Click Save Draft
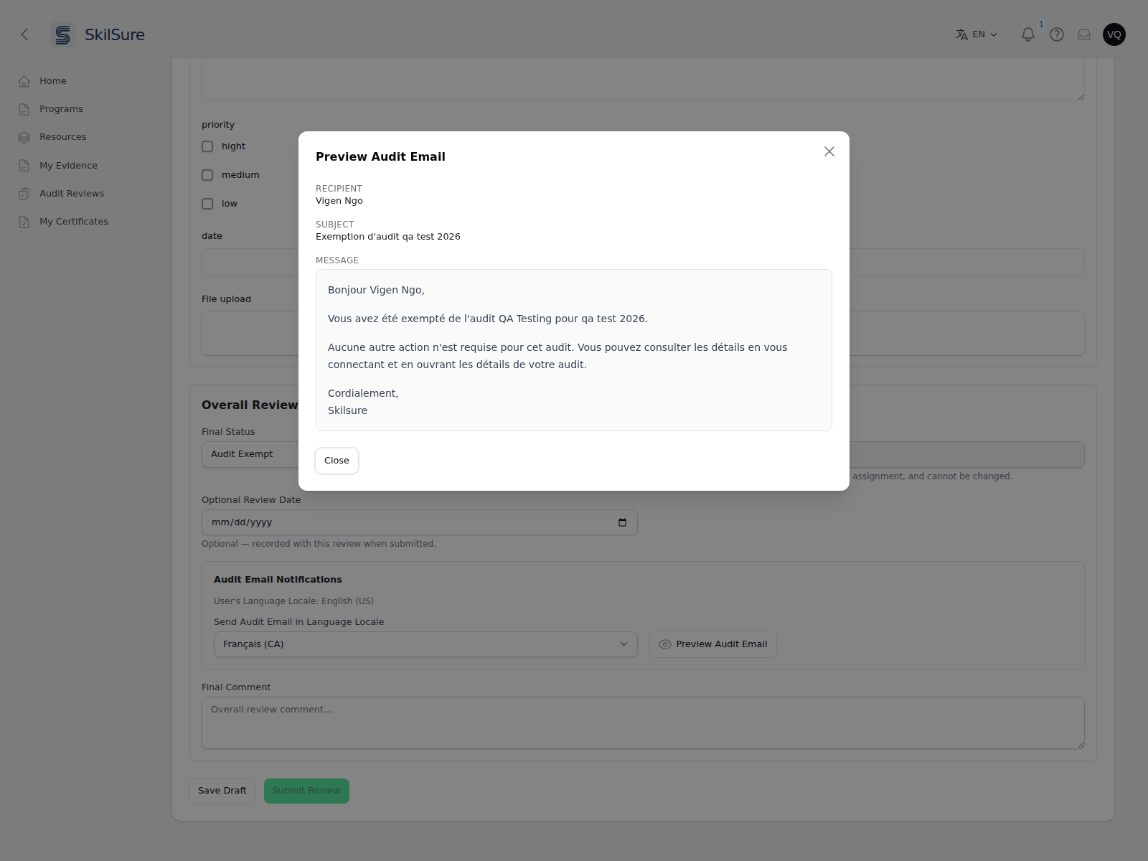This screenshot has height=861, width=1148. click(222, 791)
